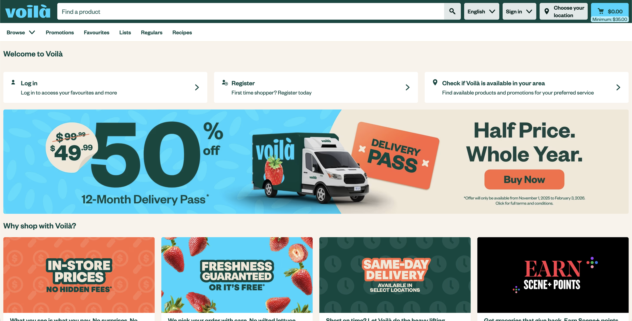This screenshot has width=632, height=321.
Task: Expand the Browse menu
Action: (x=21, y=33)
